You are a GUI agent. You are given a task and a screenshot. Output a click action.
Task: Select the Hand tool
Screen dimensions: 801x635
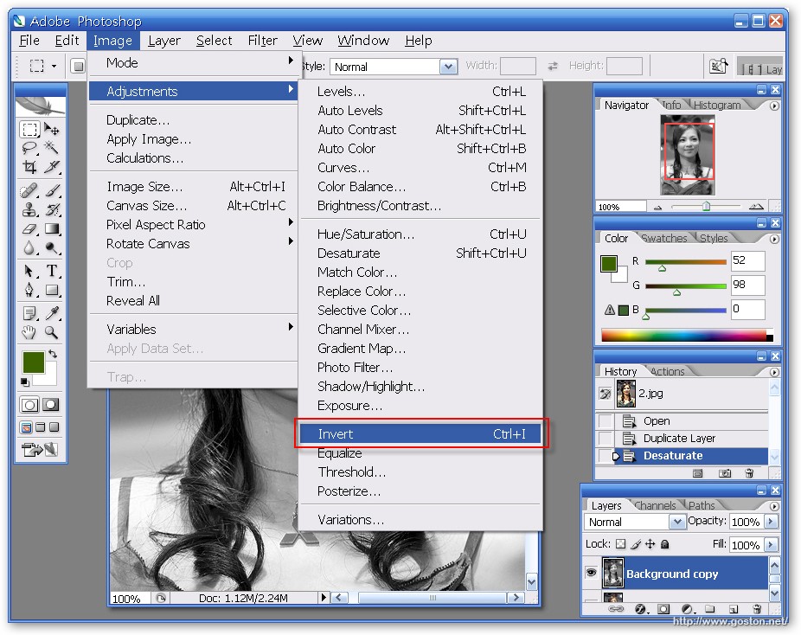(x=29, y=332)
